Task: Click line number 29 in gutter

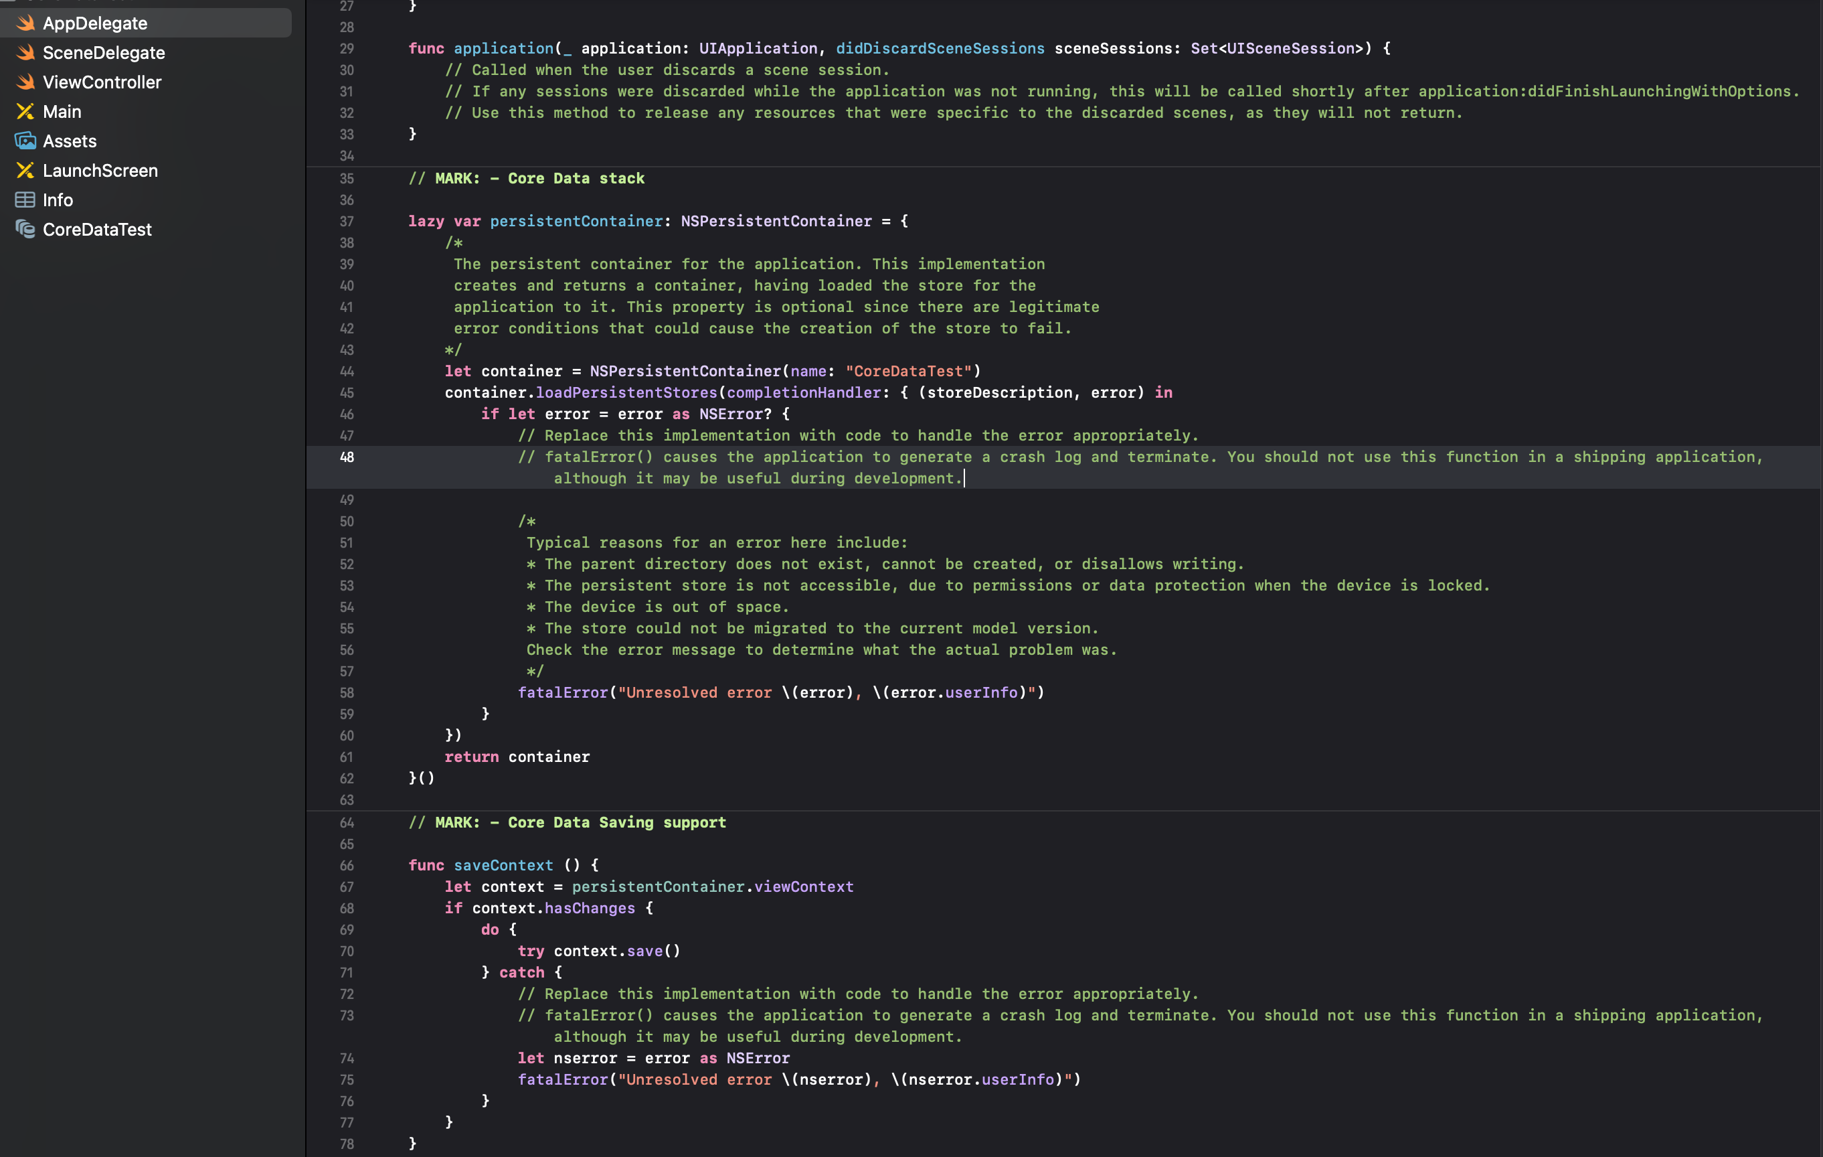Action: [347, 50]
